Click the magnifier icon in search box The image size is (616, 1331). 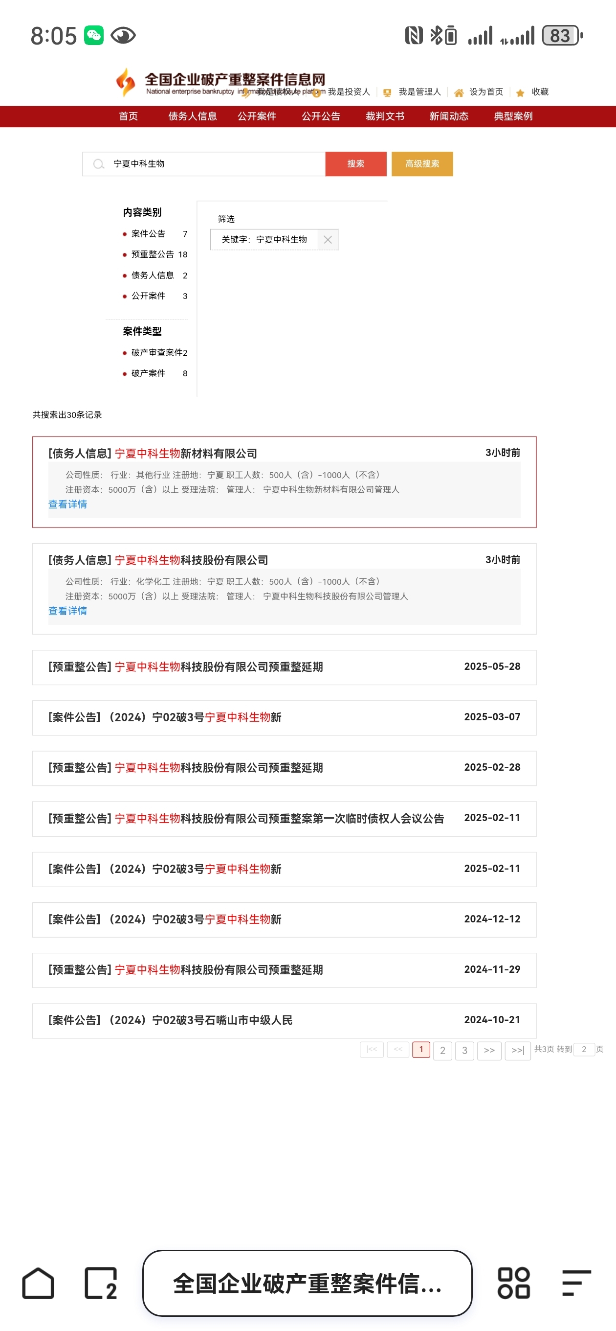pos(98,164)
